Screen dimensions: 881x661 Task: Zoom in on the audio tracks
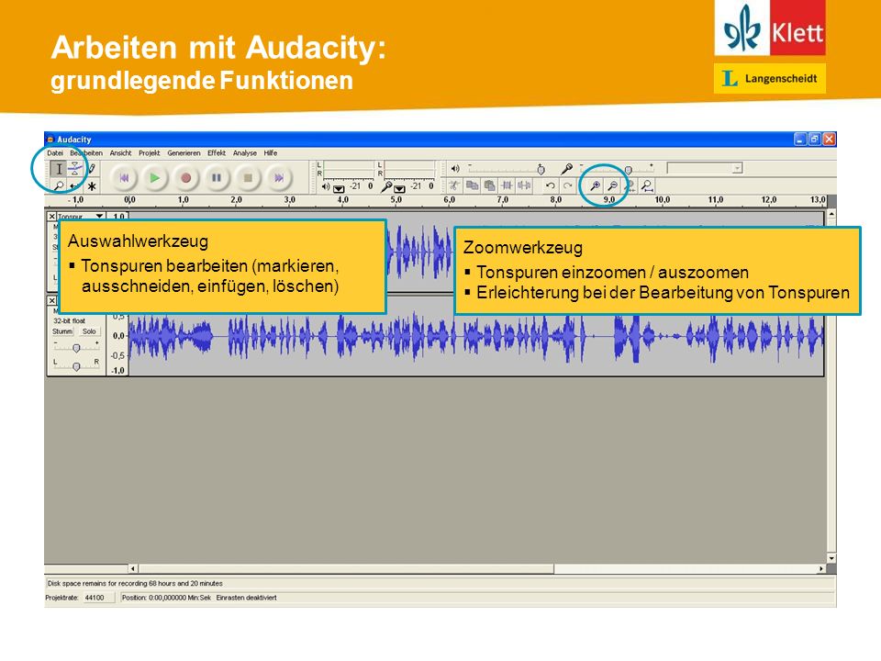(x=595, y=185)
